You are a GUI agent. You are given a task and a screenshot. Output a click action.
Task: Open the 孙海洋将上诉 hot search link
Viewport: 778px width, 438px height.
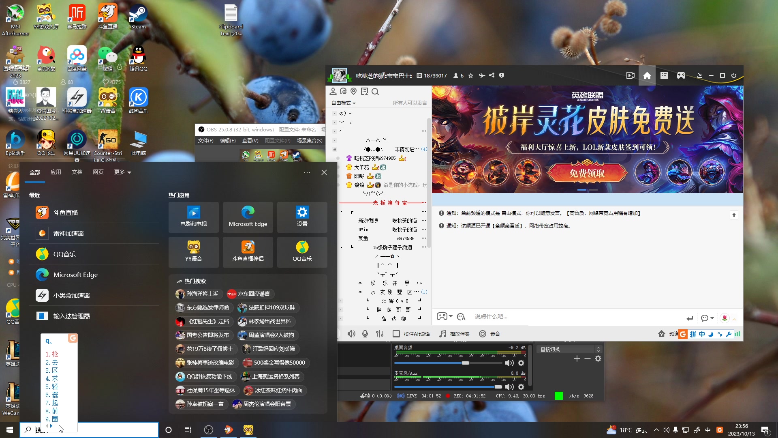(199, 294)
